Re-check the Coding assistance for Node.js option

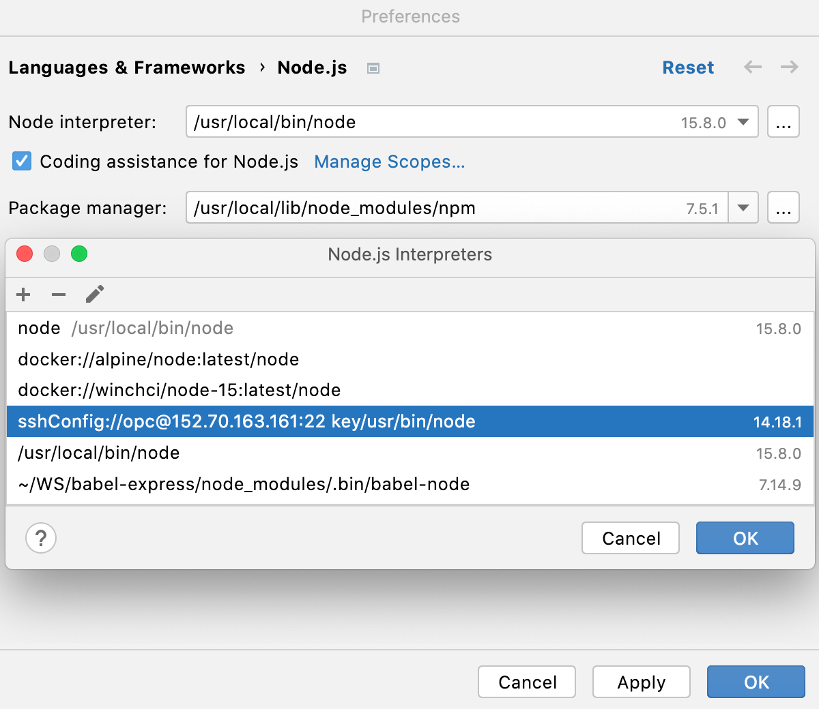(x=21, y=162)
